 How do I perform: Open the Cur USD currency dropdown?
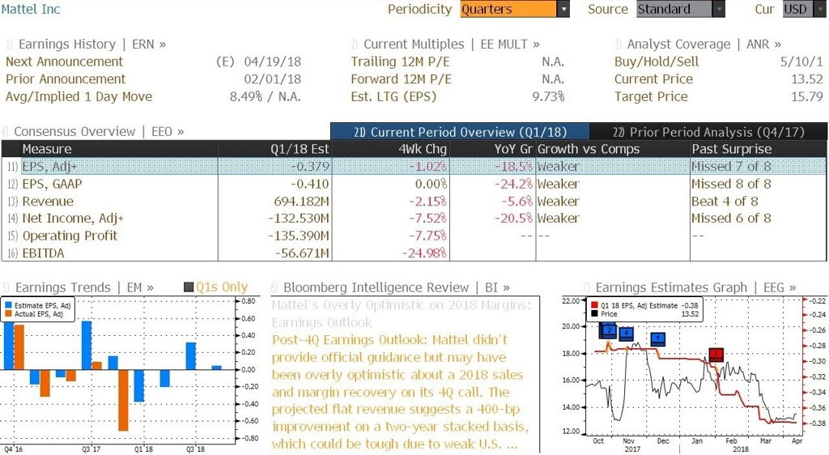[x=804, y=9]
